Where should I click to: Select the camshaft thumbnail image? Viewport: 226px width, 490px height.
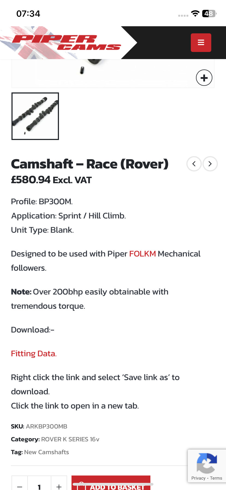point(35,116)
